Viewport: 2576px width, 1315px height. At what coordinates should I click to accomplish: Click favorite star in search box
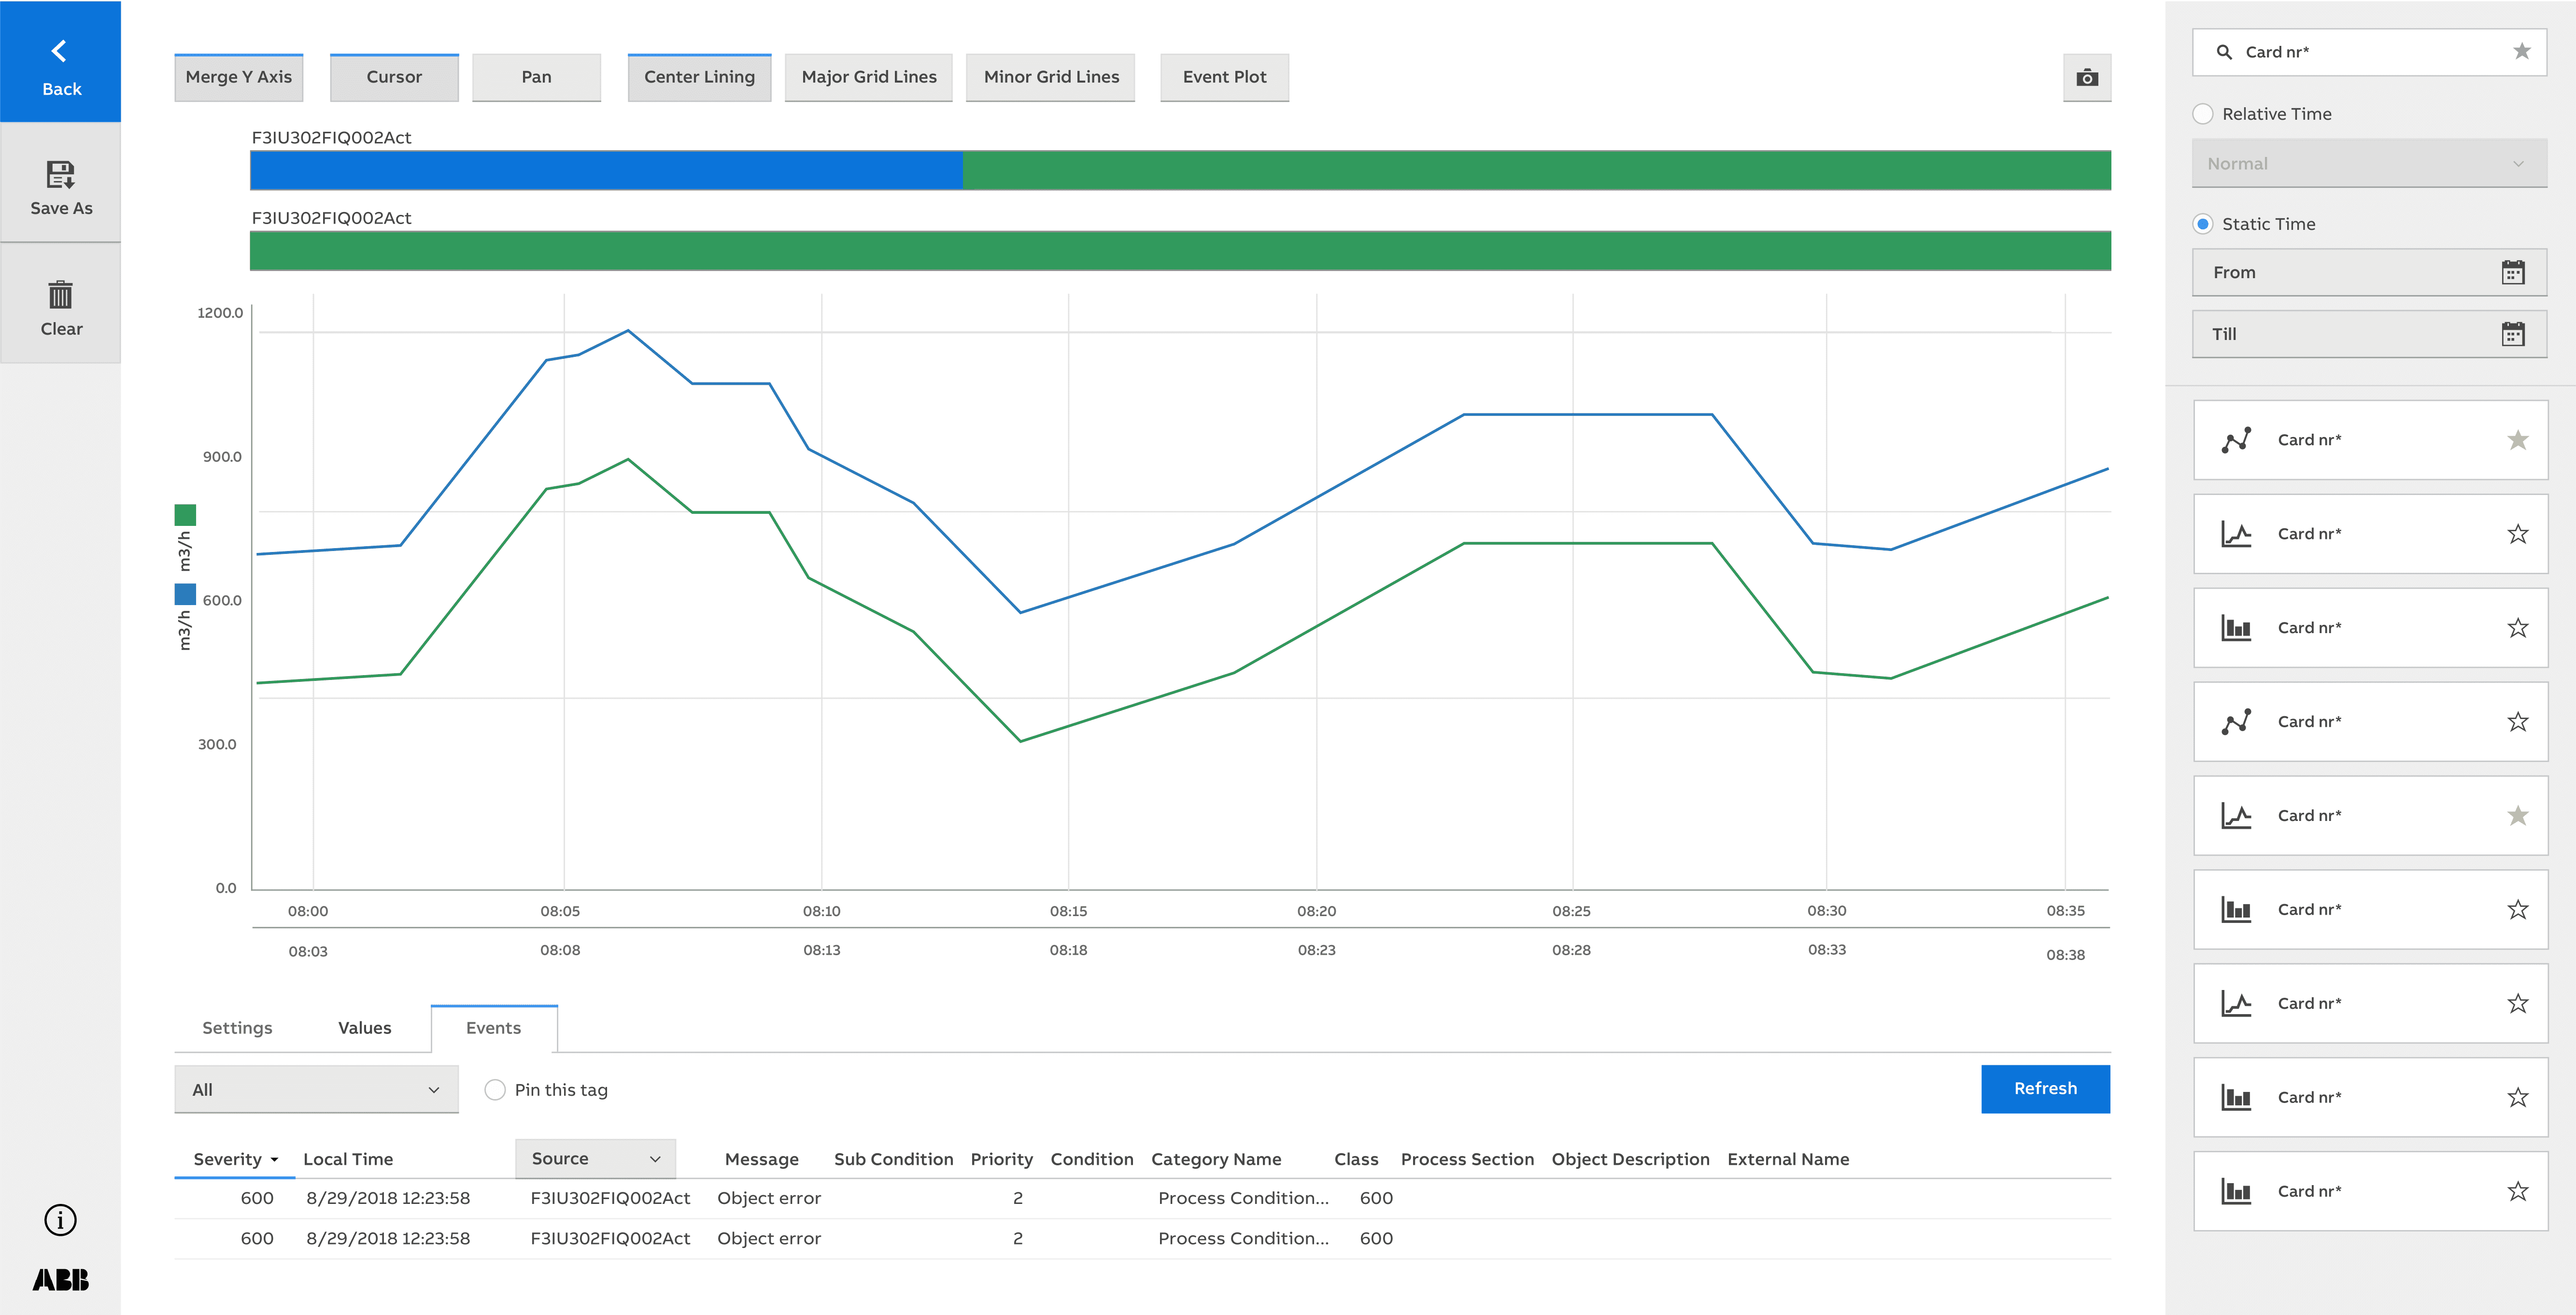point(2521,51)
